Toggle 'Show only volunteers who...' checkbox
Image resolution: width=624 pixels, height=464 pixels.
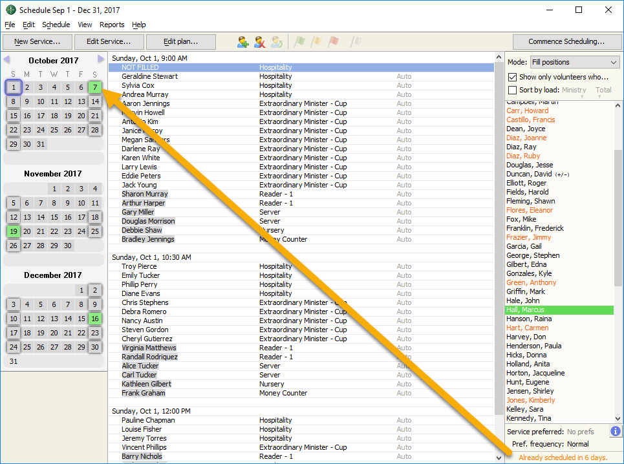pos(513,77)
